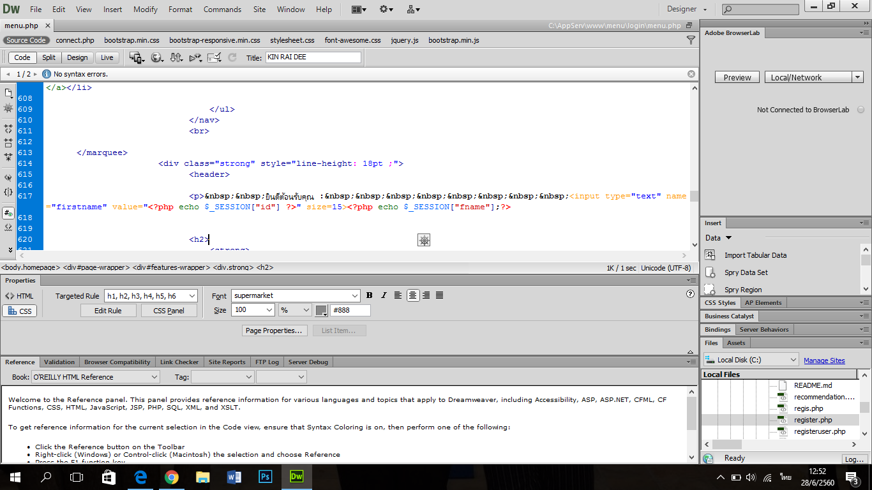Click the Spry Data Set insert icon
The height and width of the screenshot is (490, 872).
709,272
